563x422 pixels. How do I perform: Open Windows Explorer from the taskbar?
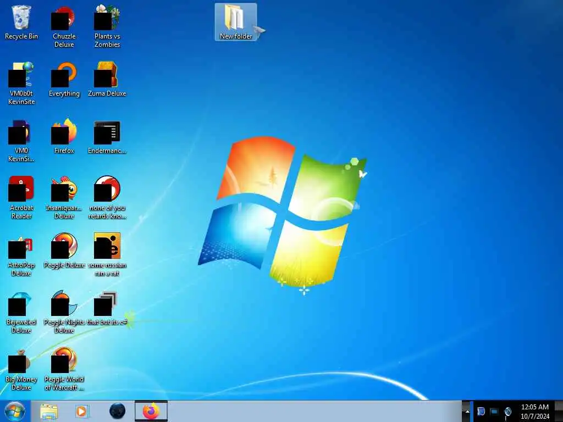49,411
